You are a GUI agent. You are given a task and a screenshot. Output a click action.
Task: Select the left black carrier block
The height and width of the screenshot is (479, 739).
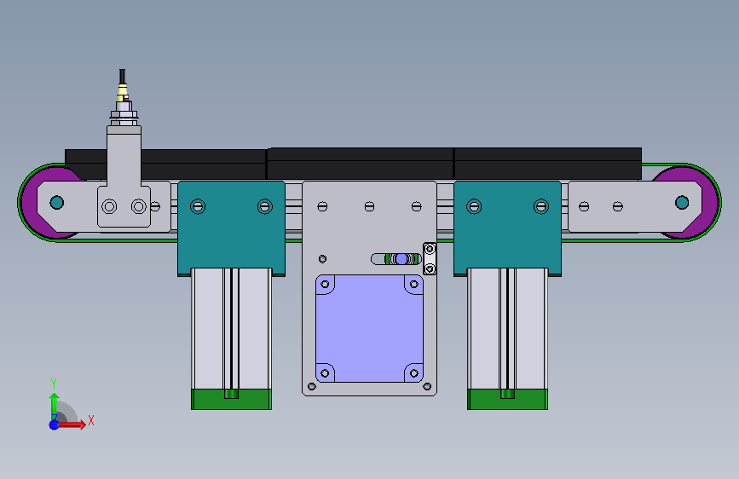pos(165,164)
